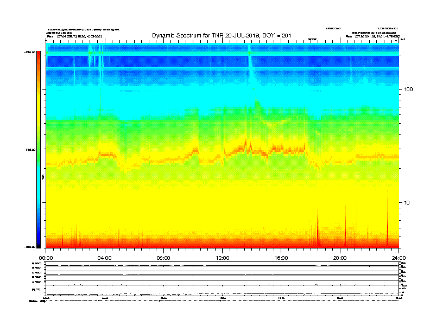
Task: Select the large '20:00' time axis label
Action: click(x=340, y=258)
